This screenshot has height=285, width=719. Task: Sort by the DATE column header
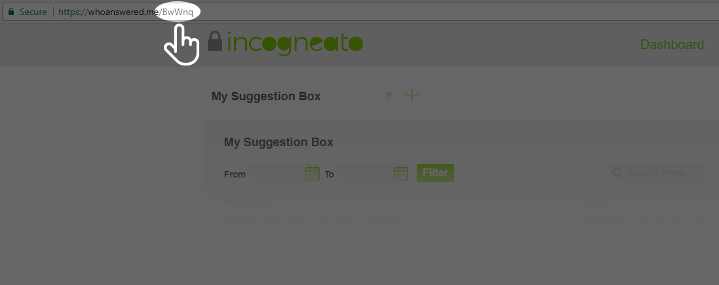pyautogui.click(x=595, y=203)
